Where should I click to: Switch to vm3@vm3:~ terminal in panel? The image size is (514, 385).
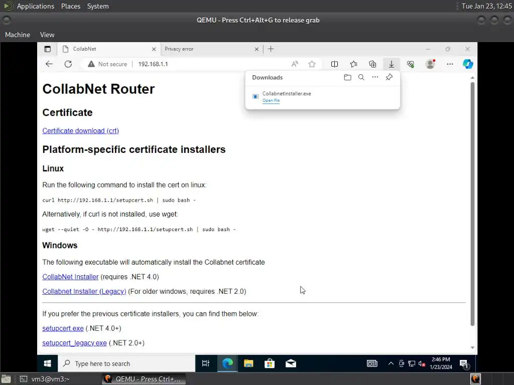click(45, 379)
